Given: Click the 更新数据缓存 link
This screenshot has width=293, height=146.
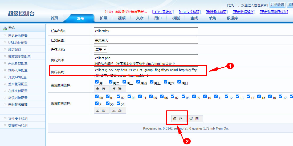Looking at the screenshot, I should coord(244,12).
